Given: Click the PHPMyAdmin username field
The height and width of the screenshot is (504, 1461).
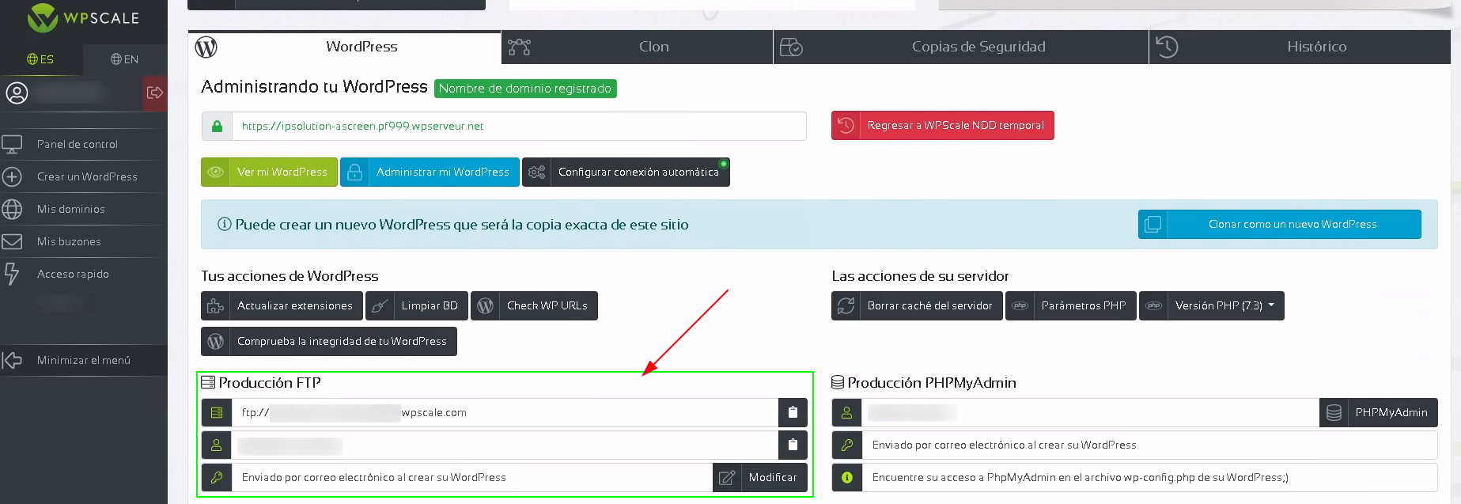Looking at the screenshot, I should click(1090, 412).
